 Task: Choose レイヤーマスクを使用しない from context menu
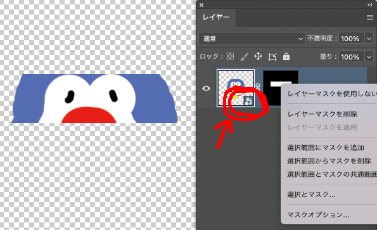[x=332, y=94]
